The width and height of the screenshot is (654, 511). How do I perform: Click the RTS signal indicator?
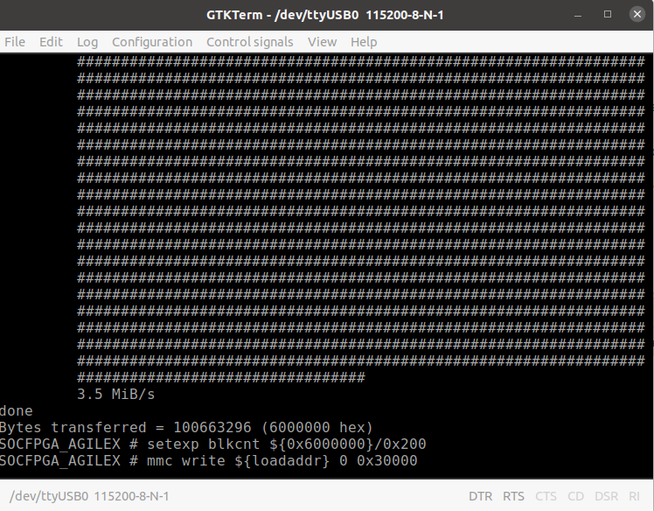point(514,496)
